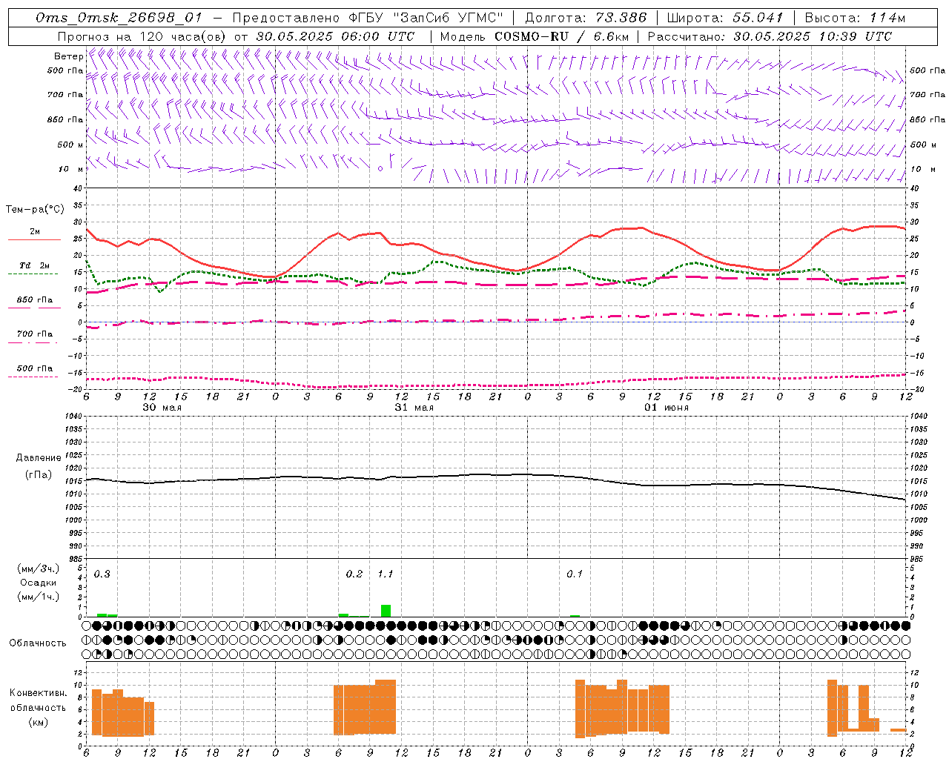Click the Облачность panel label

pos(38,643)
